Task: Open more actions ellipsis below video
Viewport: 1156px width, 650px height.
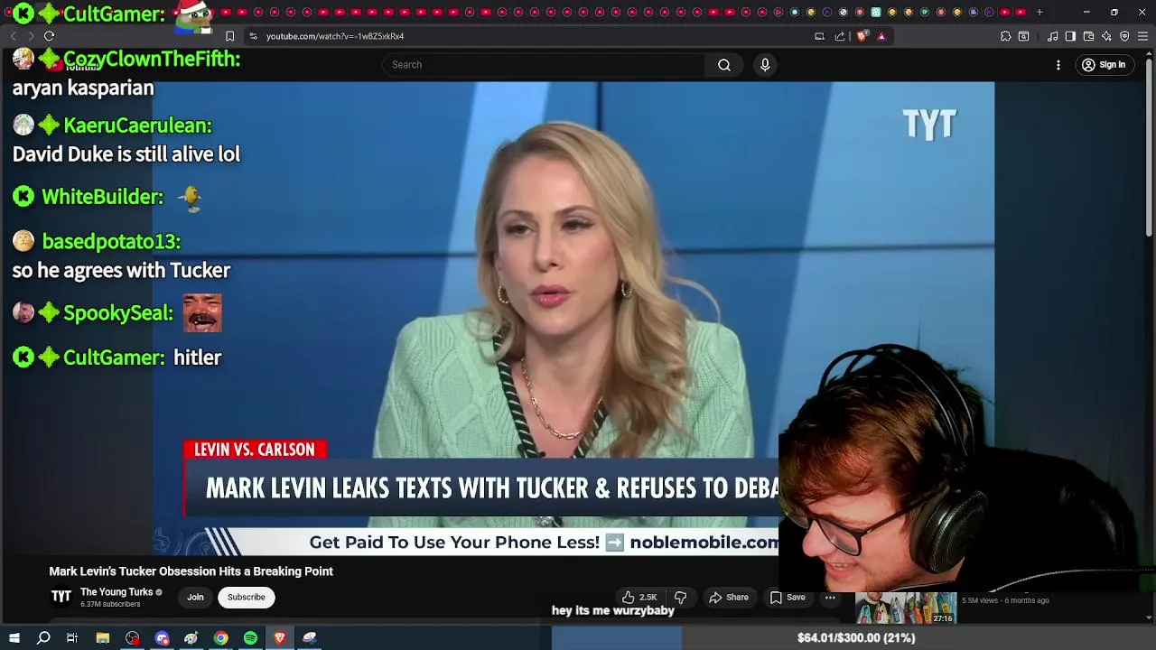Action: pyautogui.click(x=830, y=597)
